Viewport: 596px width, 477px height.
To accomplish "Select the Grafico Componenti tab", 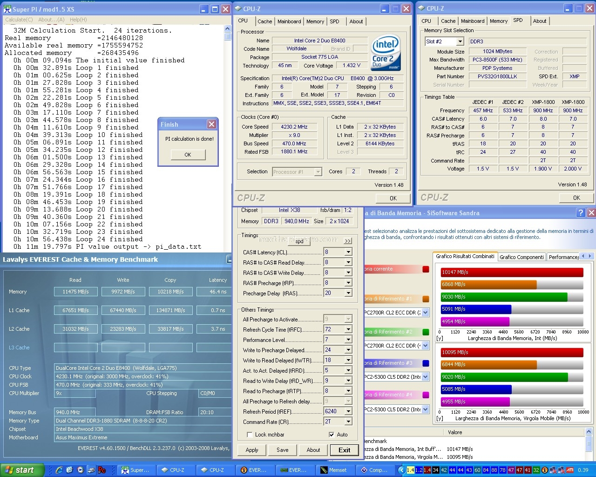I will pos(521,257).
